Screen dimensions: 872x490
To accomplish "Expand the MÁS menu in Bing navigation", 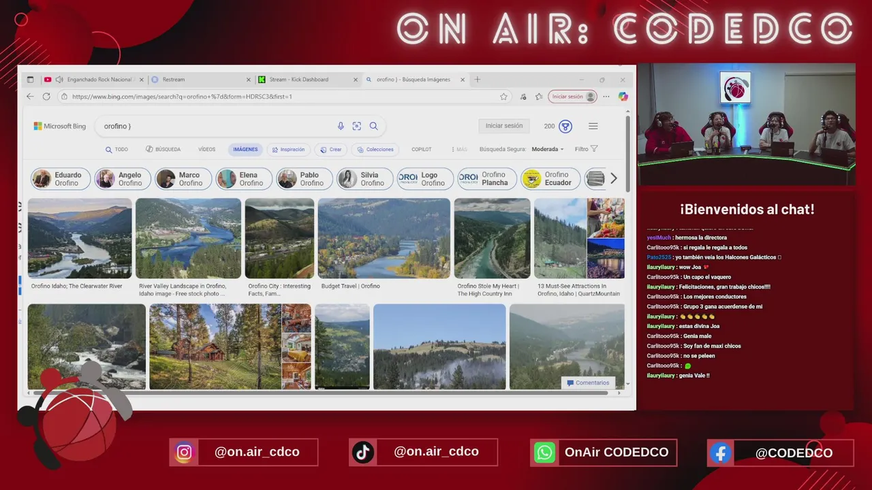I will coord(459,149).
